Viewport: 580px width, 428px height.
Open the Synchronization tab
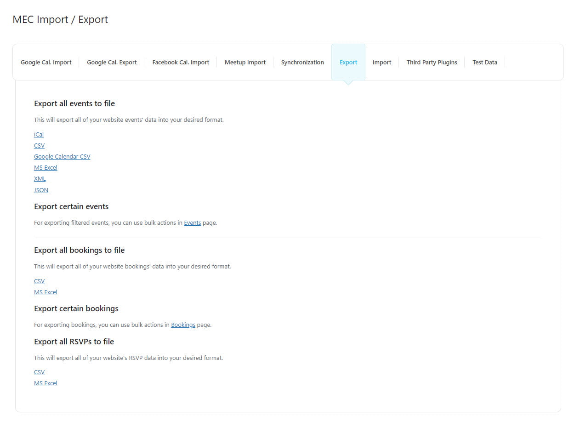pyautogui.click(x=302, y=63)
